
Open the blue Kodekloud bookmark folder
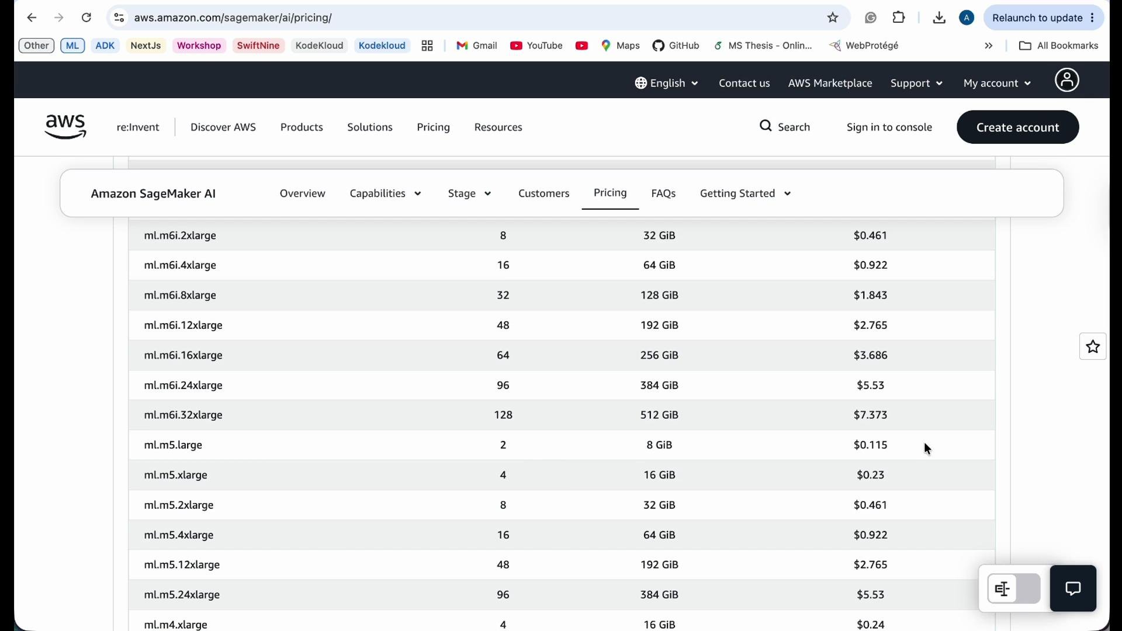coord(382,46)
